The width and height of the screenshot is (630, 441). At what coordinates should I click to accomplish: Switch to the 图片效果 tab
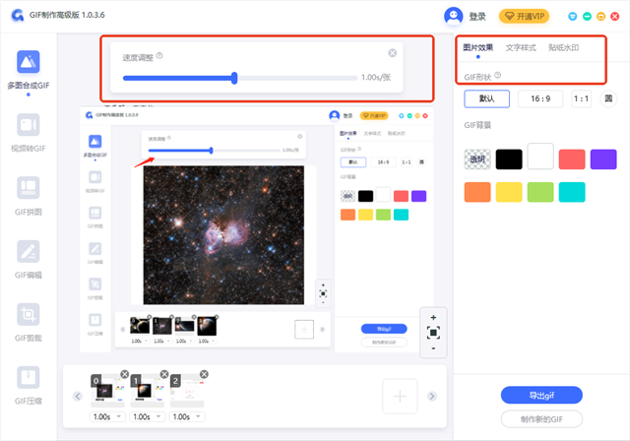[x=477, y=48]
